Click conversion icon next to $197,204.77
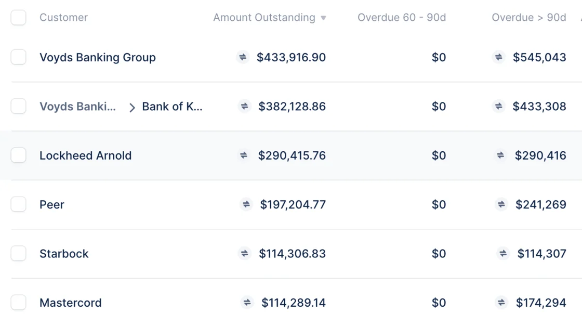The height and width of the screenshot is (326, 582). tap(246, 204)
